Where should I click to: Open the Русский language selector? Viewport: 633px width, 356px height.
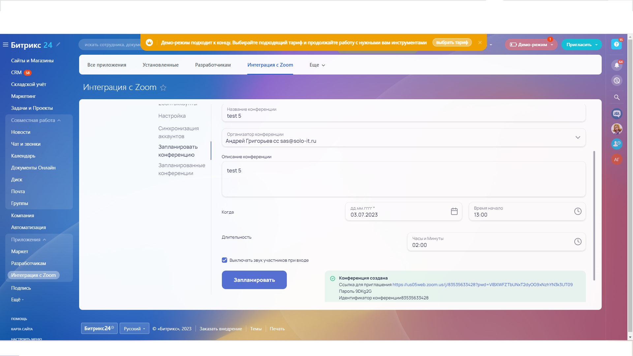(134, 329)
